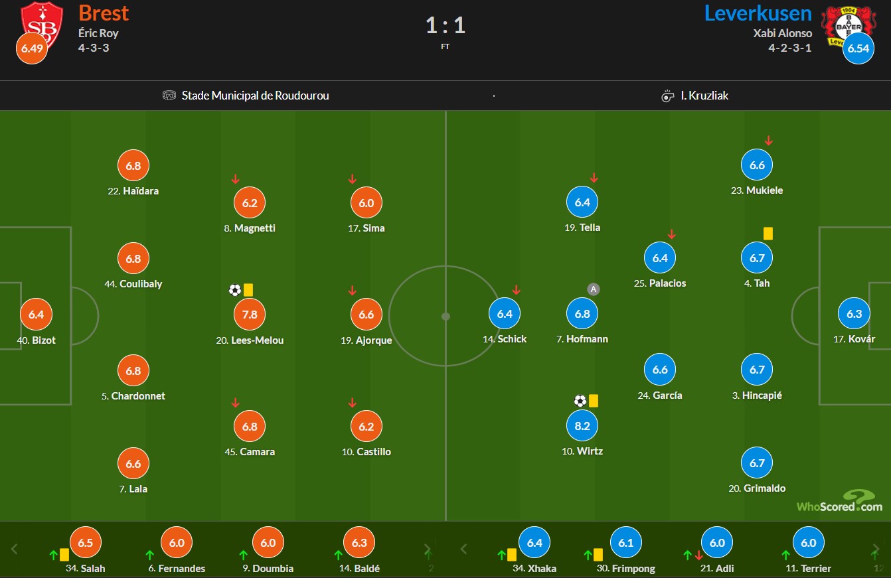Click the WhoScored.com logo
This screenshot has height=578, width=891.
840,501
